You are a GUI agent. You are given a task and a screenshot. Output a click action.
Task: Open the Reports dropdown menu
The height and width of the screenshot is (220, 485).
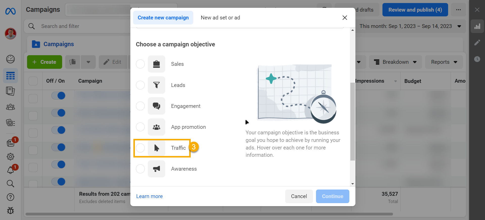click(444, 62)
